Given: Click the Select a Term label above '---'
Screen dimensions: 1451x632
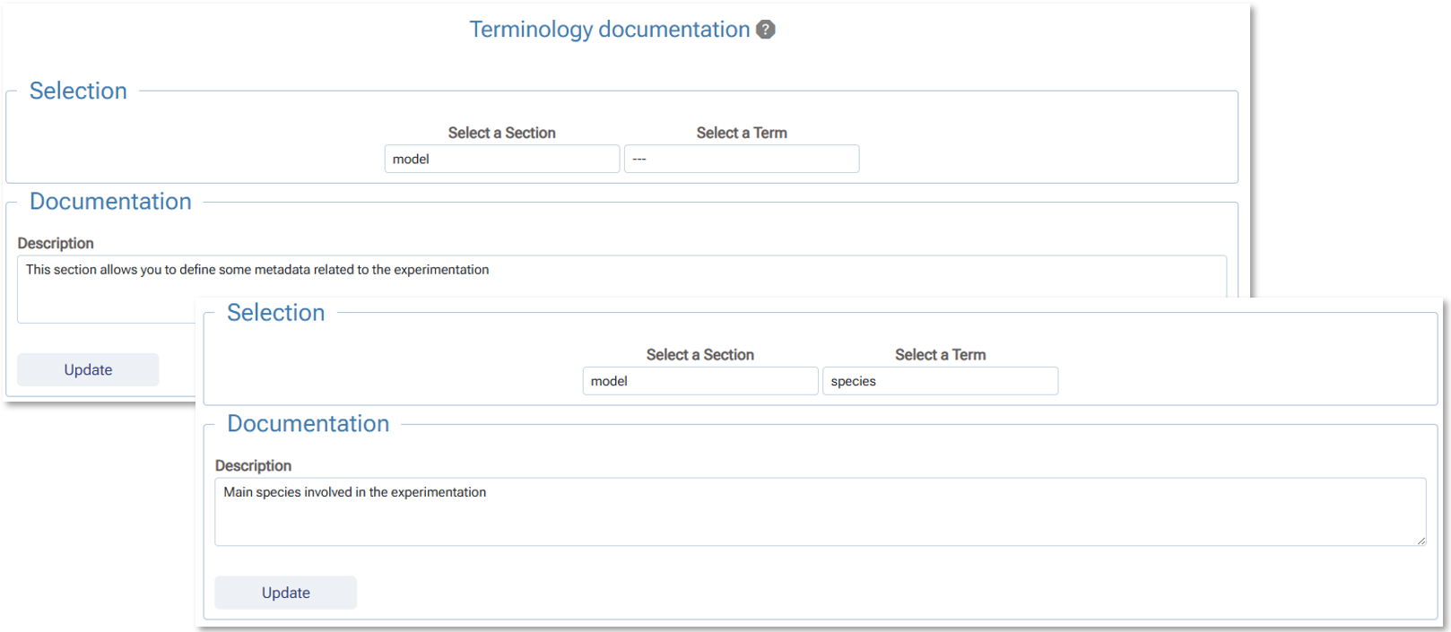Looking at the screenshot, I should click(742, 133).
